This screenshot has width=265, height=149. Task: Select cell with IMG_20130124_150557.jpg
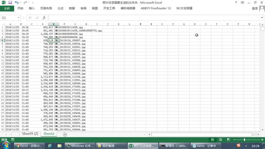(70, 41)
